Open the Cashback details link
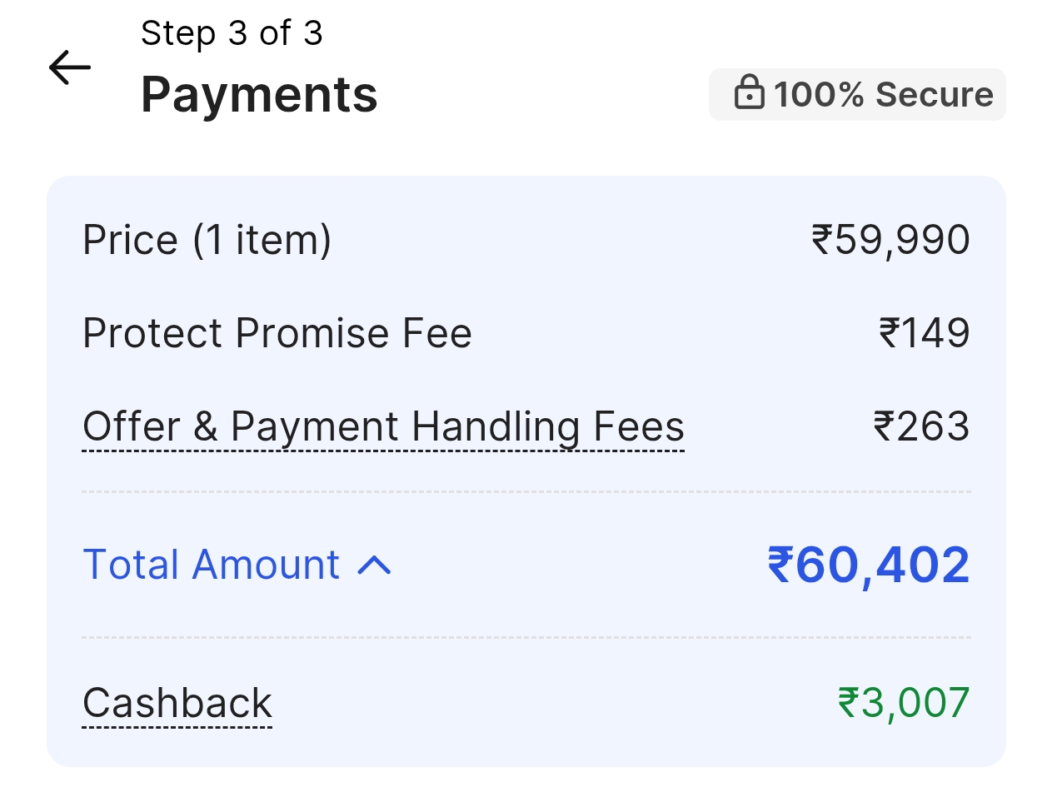 click(177, 703)
